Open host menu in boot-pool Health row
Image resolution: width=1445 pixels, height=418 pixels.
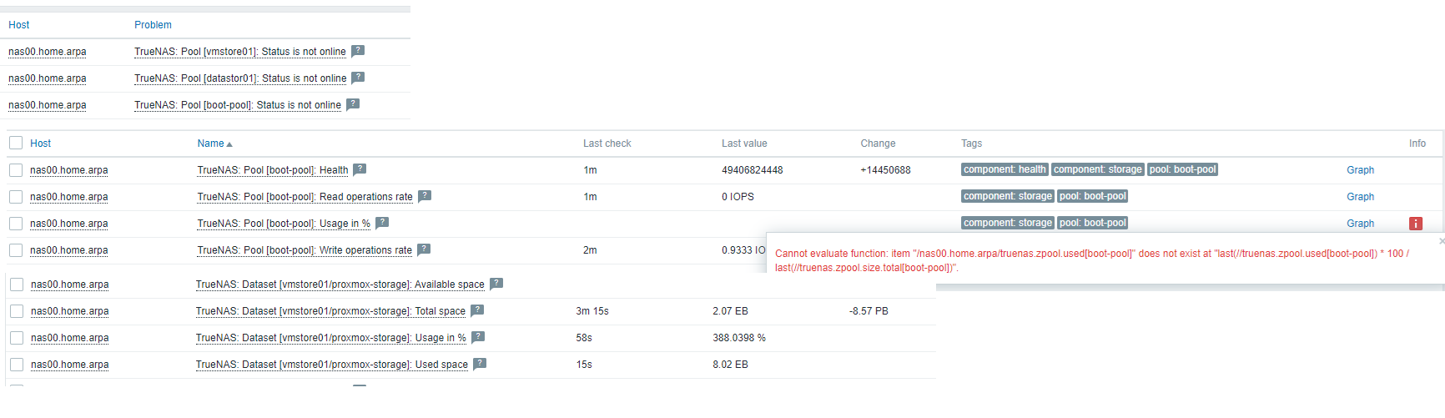coord(69,170)
